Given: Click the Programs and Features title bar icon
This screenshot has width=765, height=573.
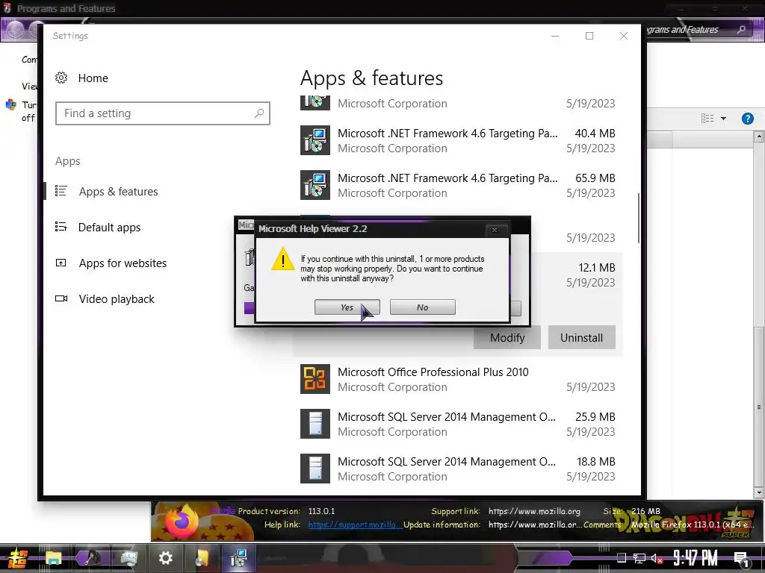Looking at the screenshot, I should point(7,8).
